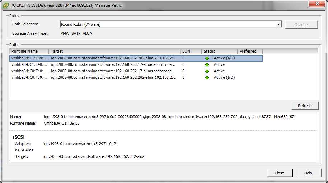The width and height of the screenshot is (328, 183).
Task: Select path row vmhba34:C0:T39
Action: pos(136,78)
